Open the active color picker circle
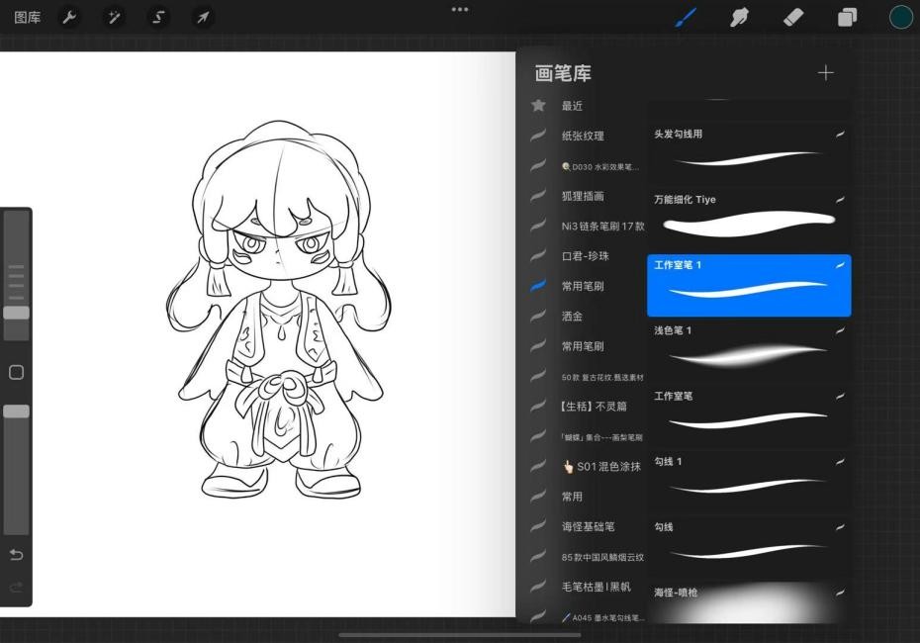This screenshot has height=643, width=920. pyautogui.click(x=900, y=17)
